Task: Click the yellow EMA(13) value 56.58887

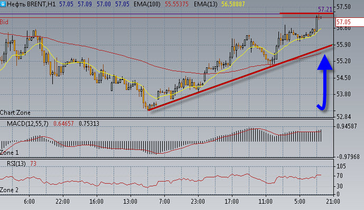Action: (x=233, y=4)
